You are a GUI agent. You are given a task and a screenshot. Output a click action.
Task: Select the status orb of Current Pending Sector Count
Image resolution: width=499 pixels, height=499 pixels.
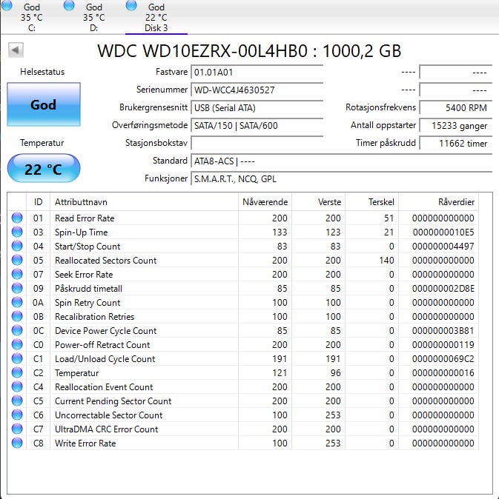coord(17,401)
